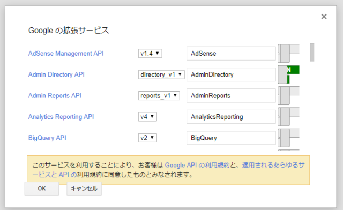Edit the AnalyticsReporting identifier field
The height and width of the screenshot is (210, 343).
click(231, 117)
